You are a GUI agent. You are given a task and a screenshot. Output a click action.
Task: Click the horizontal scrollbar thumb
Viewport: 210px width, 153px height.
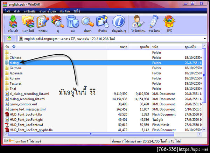point(91,134)
